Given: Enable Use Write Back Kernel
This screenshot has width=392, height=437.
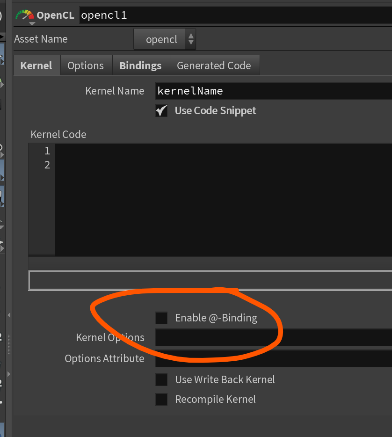Looking at the screenshot, I should point(161,379).
